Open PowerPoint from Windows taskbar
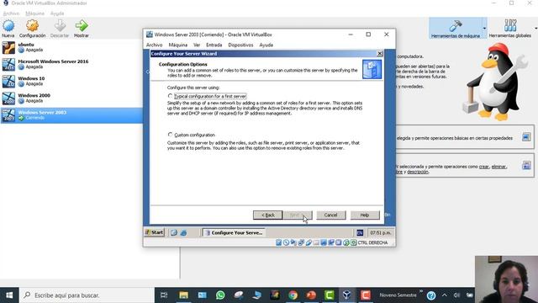The height and width of the screenshot is (303, 538). coord(311,295)
